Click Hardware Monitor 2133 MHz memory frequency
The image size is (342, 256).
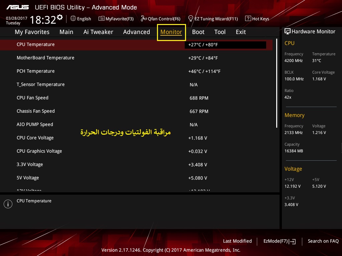[294, 133]
